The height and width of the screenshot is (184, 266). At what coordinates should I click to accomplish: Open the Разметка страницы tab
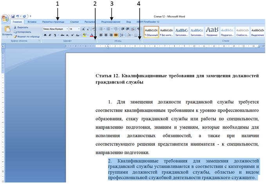point(53,22)
